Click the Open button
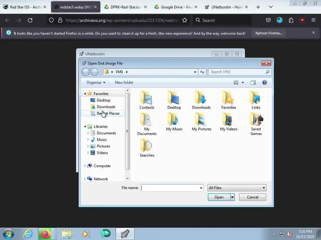Screen dimensions: 321x240 tap(219, 197)
